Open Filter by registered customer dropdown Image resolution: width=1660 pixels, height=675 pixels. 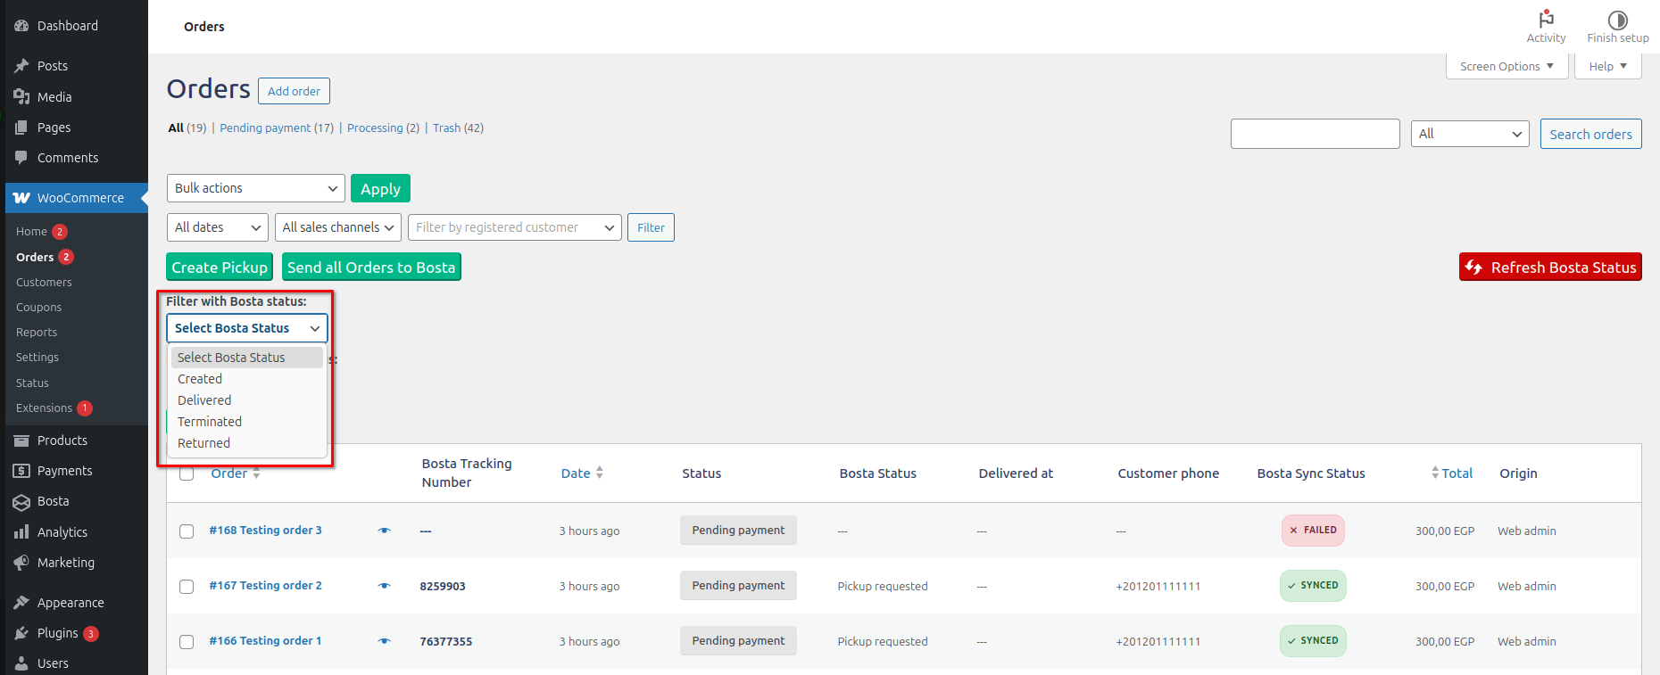[x=515, y=227]
